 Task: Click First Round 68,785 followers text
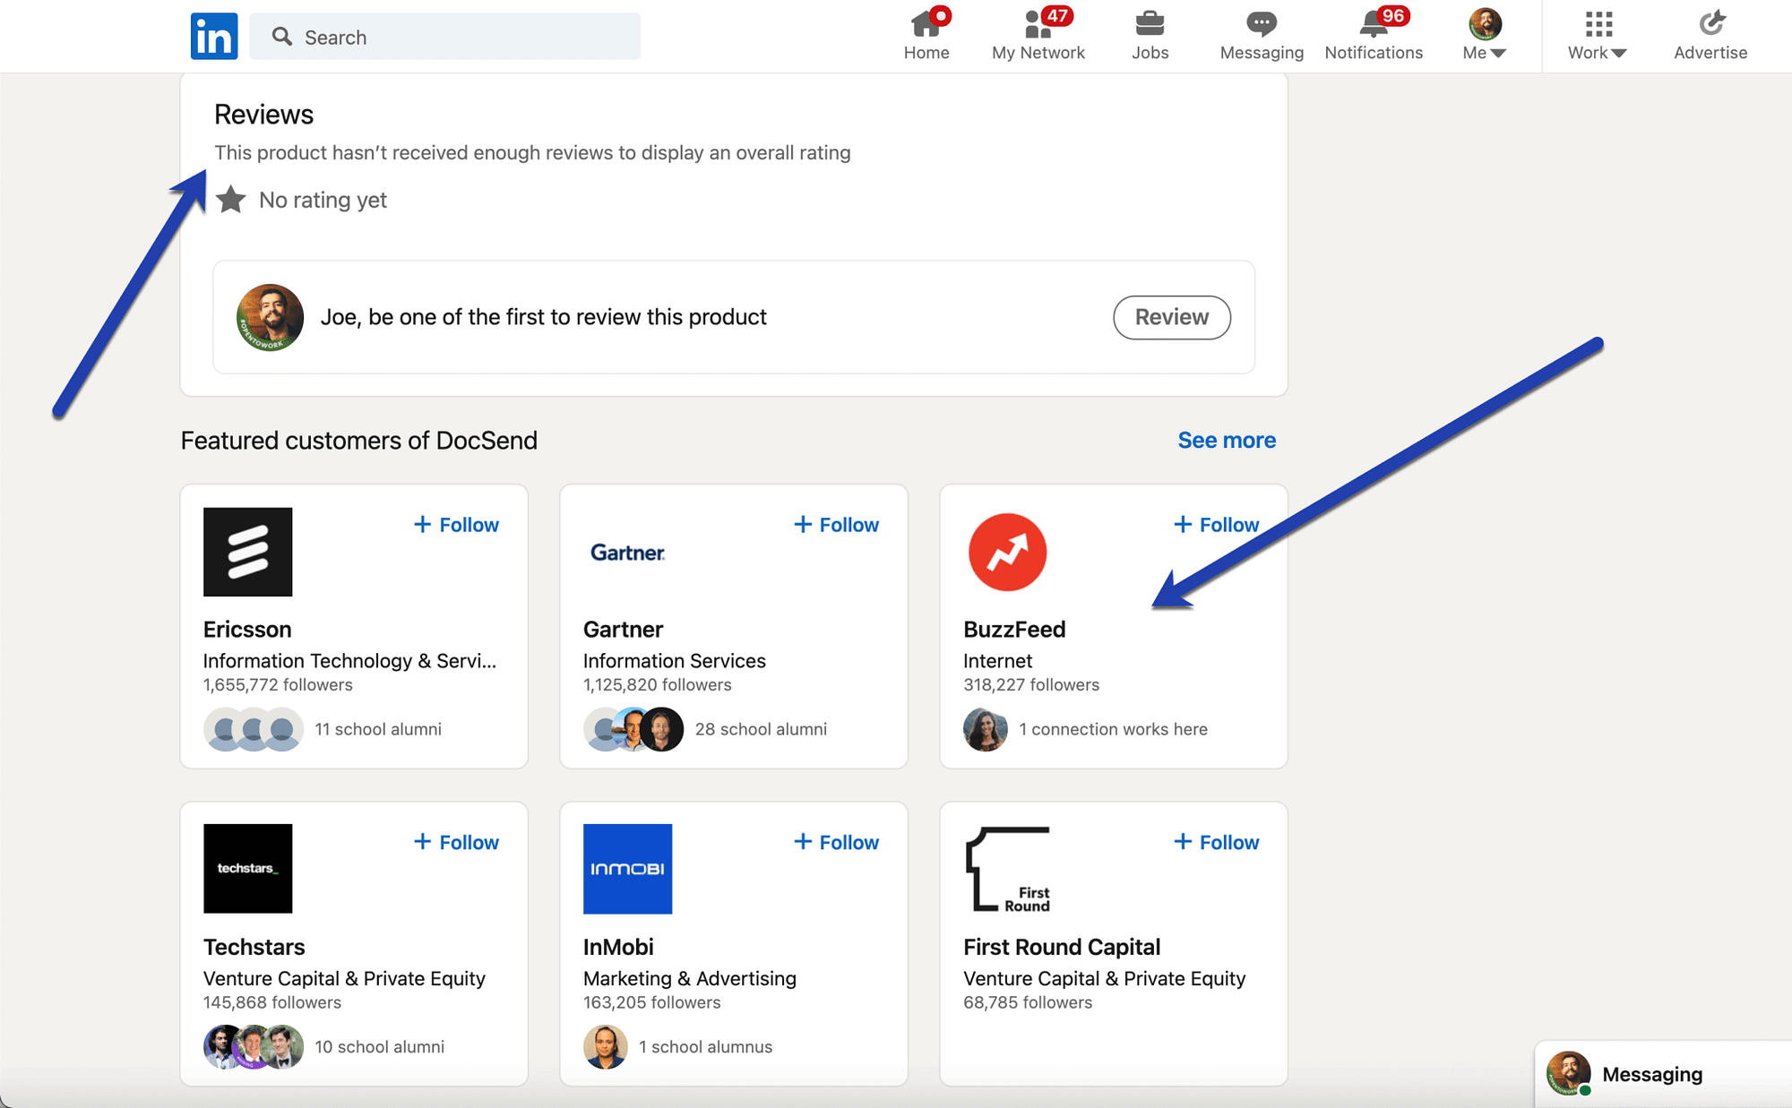click(x=1028, y=1002)
